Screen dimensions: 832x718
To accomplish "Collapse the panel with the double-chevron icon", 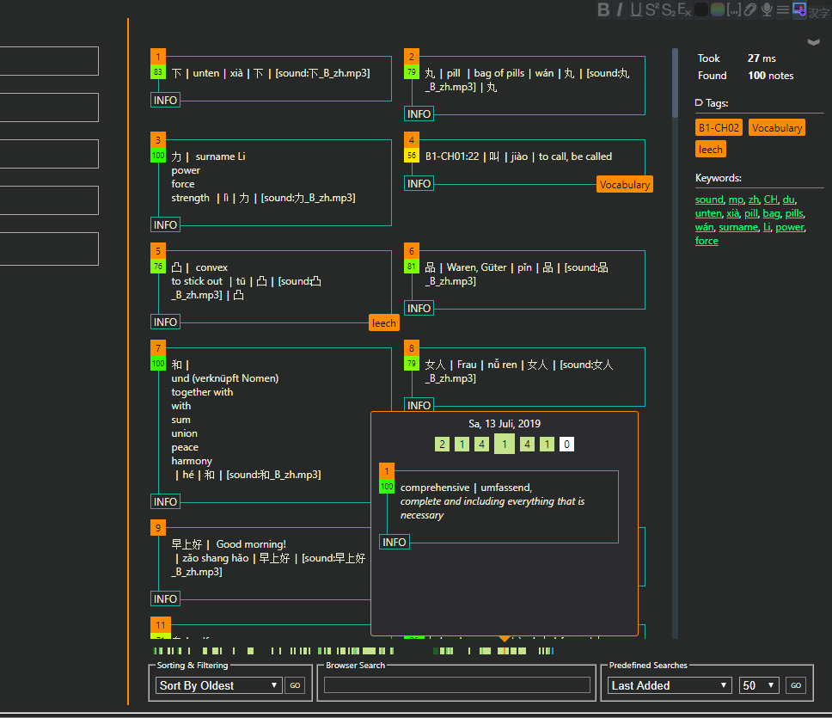I will click(813, 42).
